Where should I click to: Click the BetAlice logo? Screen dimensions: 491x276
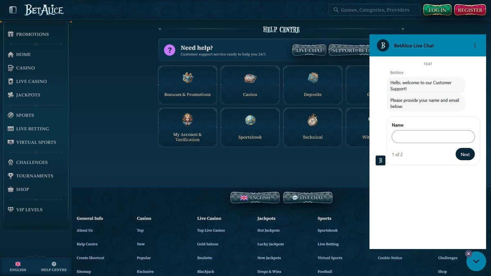tap(44, 10)
